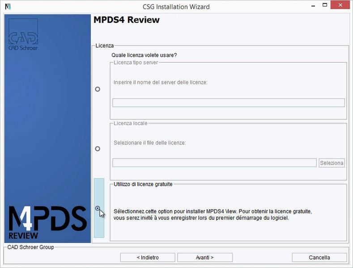Click the license file path input field
Screen dimensions: 353x268
(215, 163)
